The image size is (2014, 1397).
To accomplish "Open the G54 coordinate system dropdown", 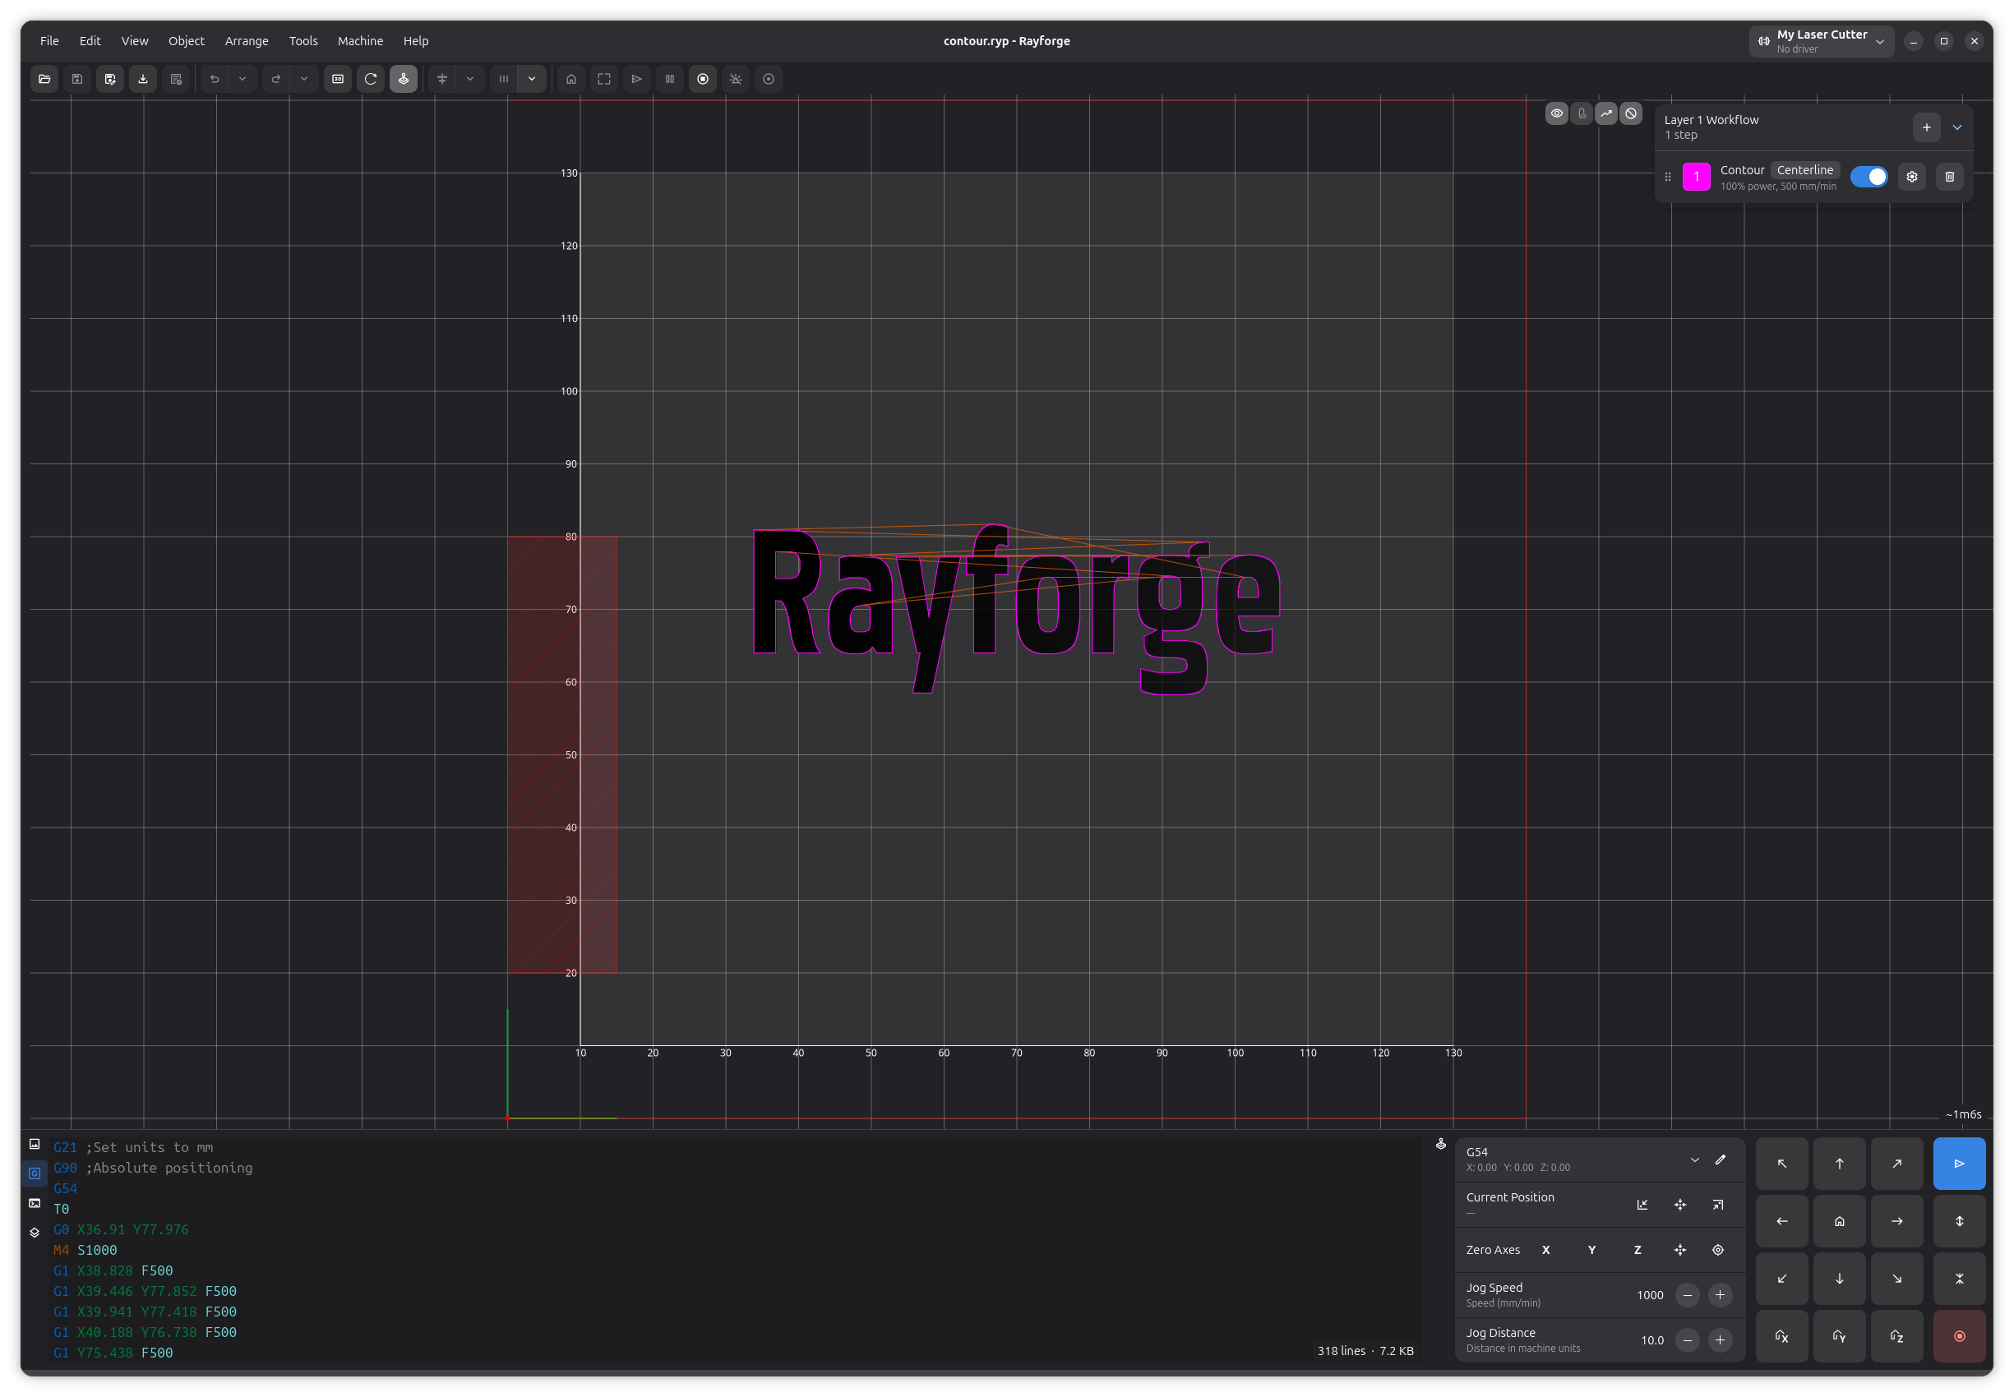I will (1694, 1159).
